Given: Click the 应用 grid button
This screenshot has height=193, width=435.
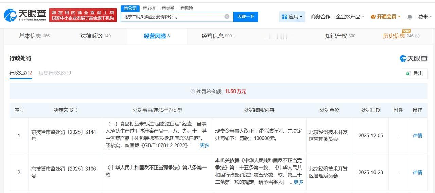Looking at the screenshot, I should pyautogui.click(x=292, y=17).
